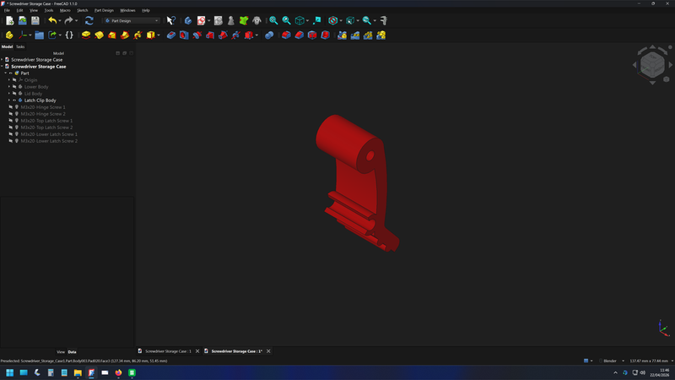This screenshot has height=380, width=675.
Task: Click the What's This cursor help icon
Action: [x=170, y=20]
